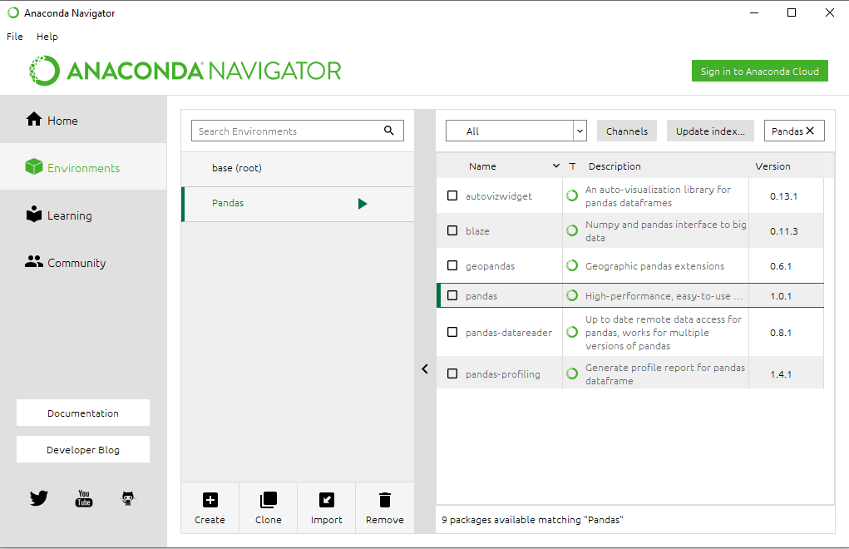The width and height of the screenshot is (849, 549).
Task: Check the pandas-datareader package checkbox
Action: pyautogui.click(x=452, y=332)
